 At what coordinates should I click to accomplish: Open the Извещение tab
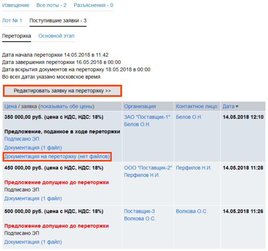(x=16, y=5)
